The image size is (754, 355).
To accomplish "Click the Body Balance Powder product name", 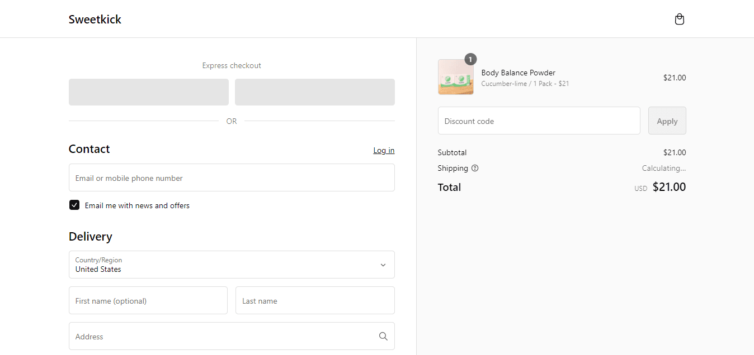I will (519, 73).
